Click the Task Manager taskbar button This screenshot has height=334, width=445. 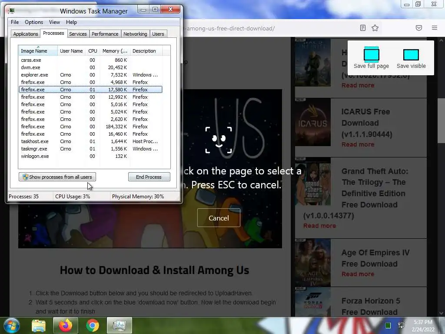click(120, 325)
